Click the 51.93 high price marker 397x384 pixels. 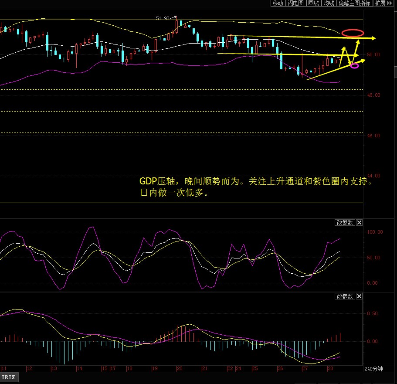(x=163, y=18)
